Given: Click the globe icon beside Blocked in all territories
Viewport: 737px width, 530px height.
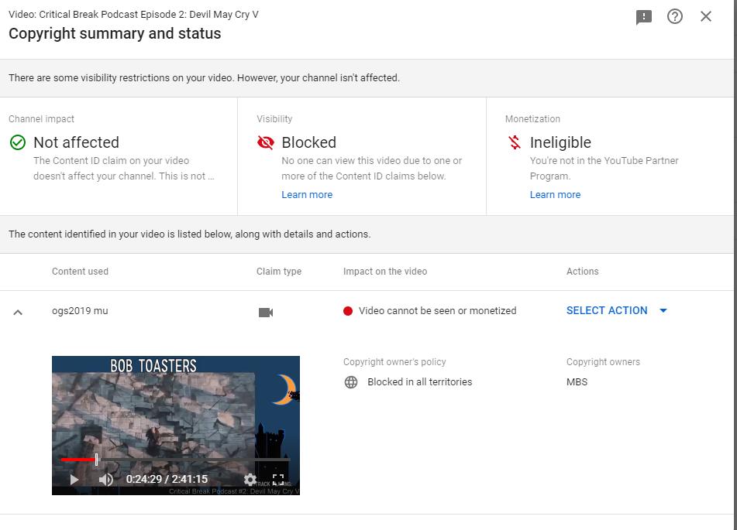Looking at the screenshot, I should [x=351, y=382].
